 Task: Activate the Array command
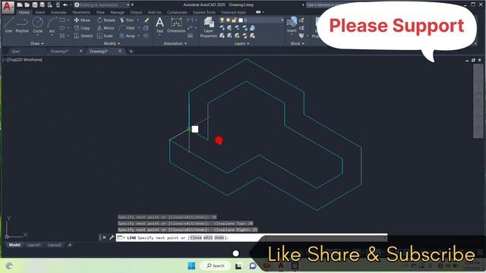(128, 36)
